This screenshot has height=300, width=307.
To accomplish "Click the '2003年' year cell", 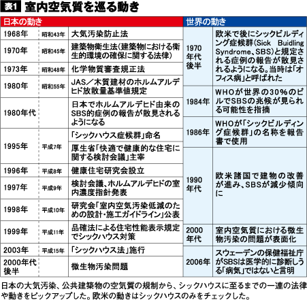I will (x=20, y=250).
